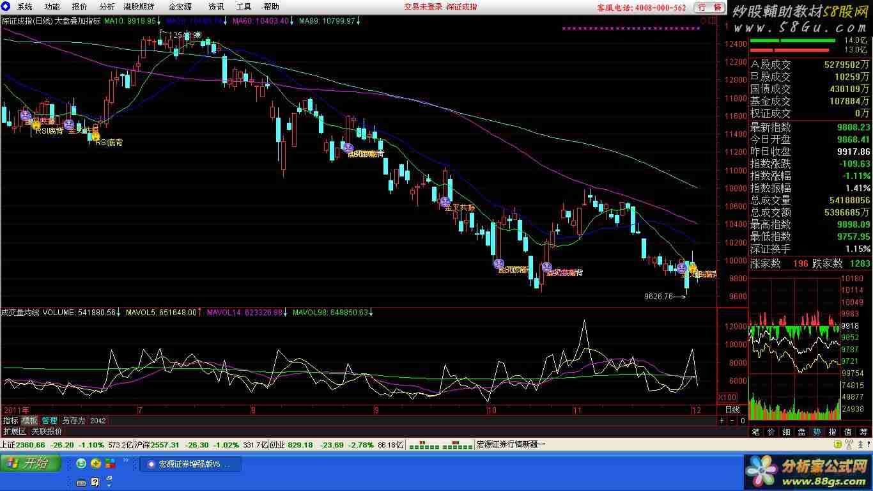
Task: Switch side panel to 笔 tab
Action: pos(755,432)
